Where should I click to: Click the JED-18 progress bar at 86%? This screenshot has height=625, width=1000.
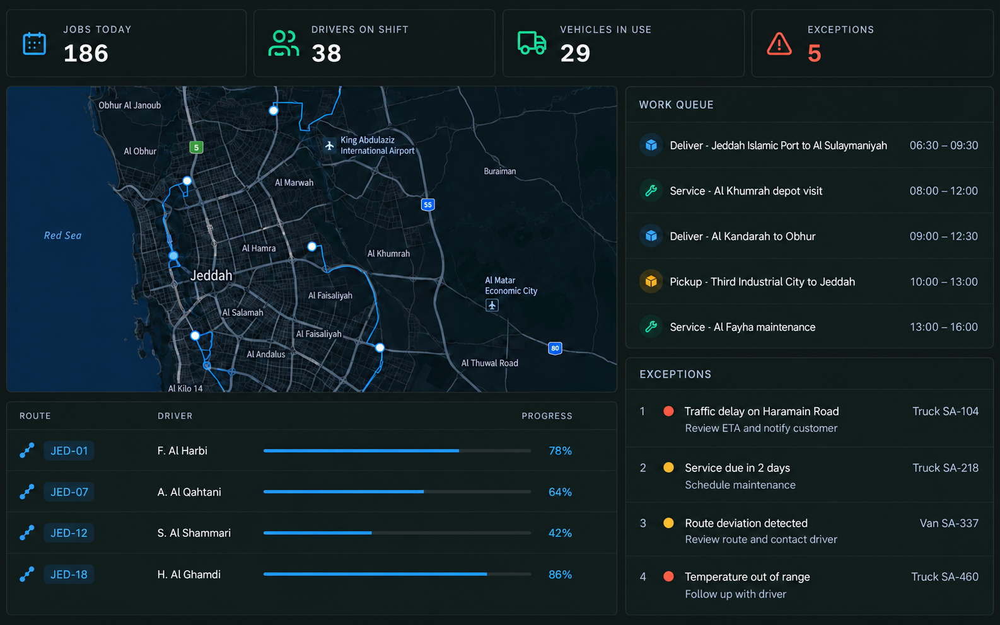[x=397, y=575]
